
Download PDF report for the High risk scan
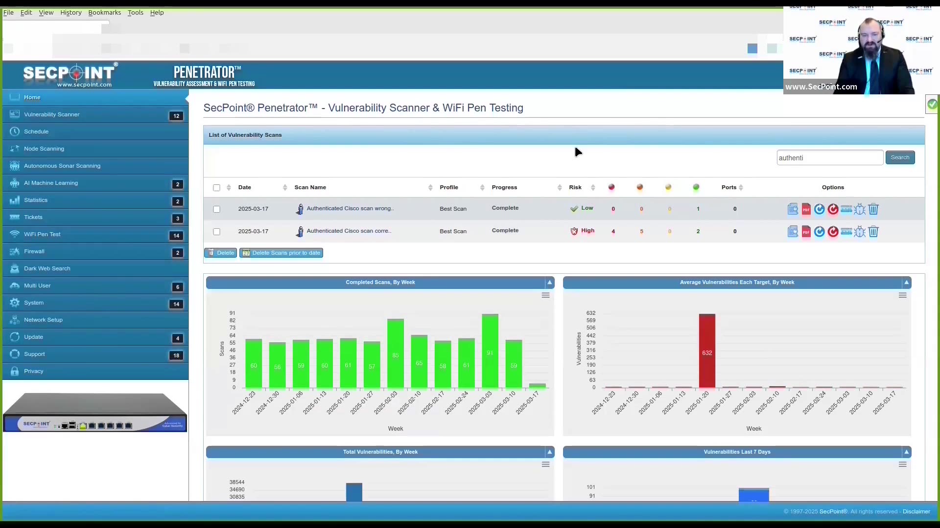(806, 232)
